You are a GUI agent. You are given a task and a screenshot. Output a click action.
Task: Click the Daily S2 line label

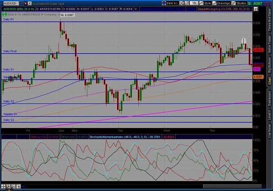[x=9, y=101]
